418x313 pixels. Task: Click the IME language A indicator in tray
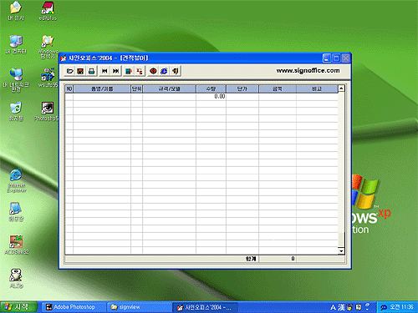coord(333,307)
